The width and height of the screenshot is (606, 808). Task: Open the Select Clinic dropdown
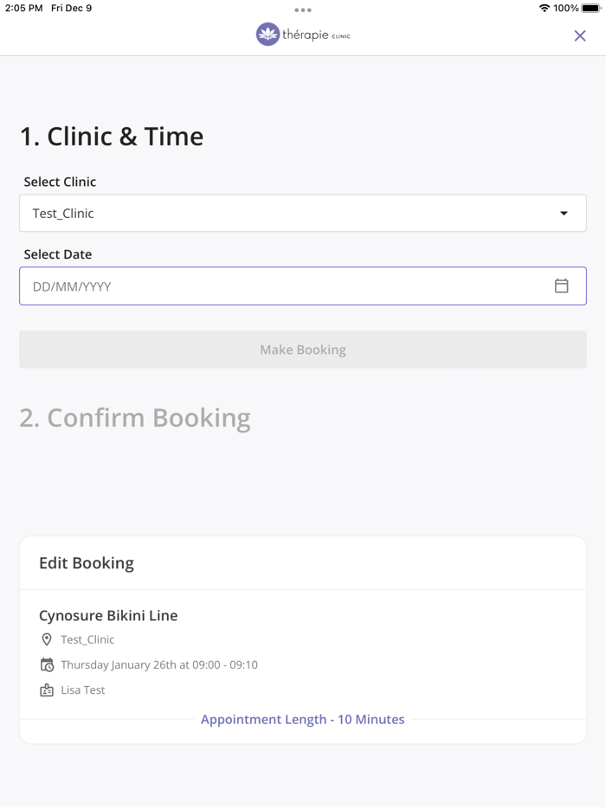(x=303, y=213)
